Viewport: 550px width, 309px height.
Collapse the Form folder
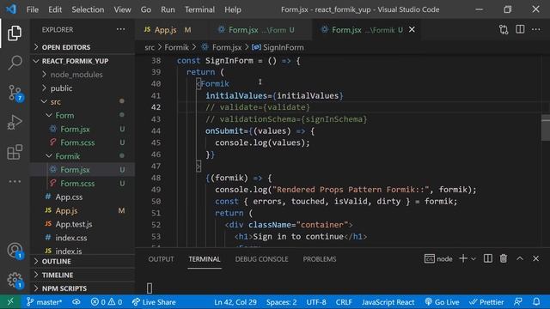pos(82,115)
